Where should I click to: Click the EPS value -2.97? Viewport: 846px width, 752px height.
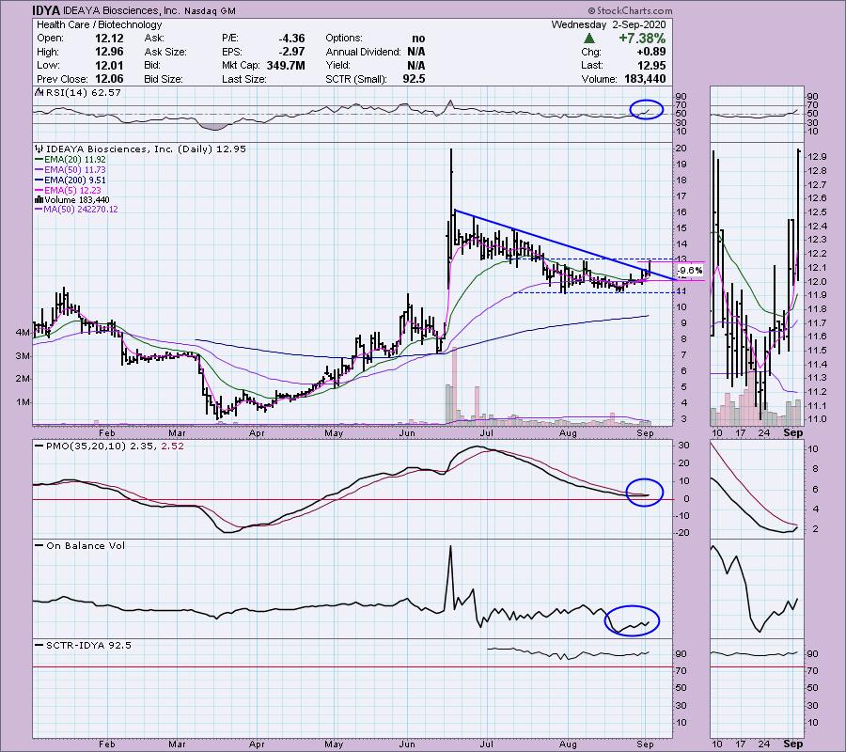[x=292, y=52]
